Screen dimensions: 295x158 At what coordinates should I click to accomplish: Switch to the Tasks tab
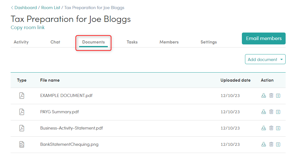tap(132, 42)
